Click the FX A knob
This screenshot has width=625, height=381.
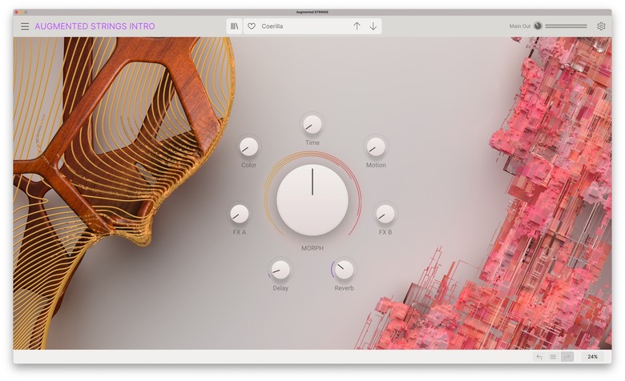[240, 214]
